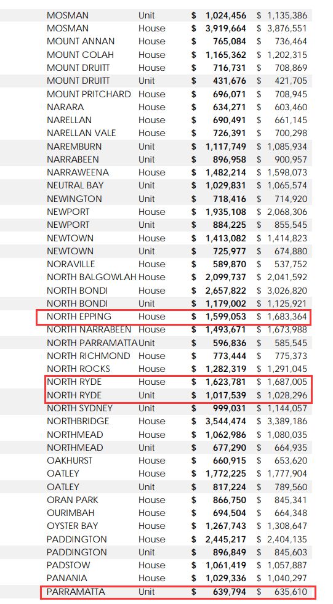Click the MOUNT COLAH suburb cell
This screenshot has height=604, width=333.
point(80,55)
